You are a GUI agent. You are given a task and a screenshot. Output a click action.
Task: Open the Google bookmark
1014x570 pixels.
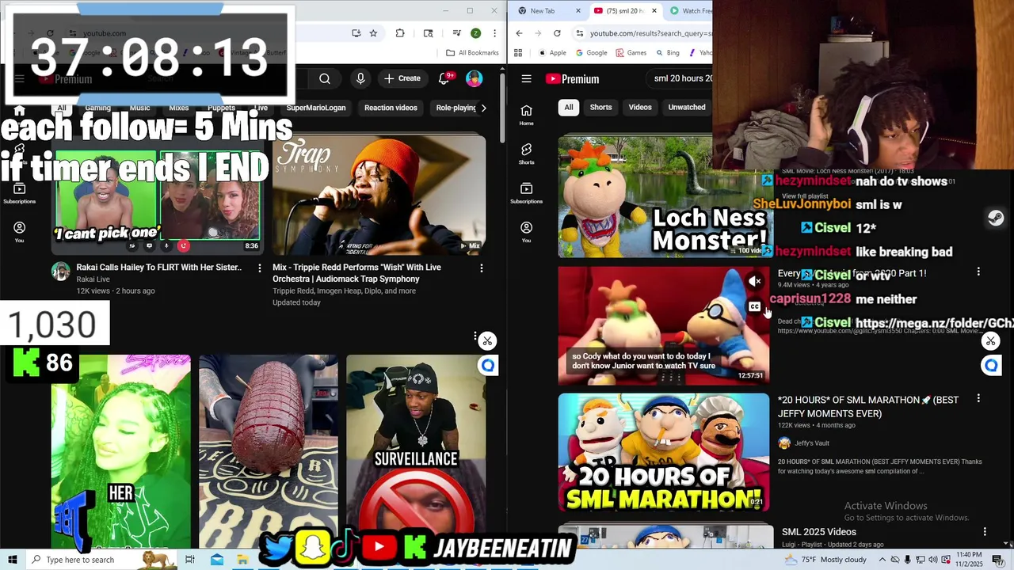point(591,53)
